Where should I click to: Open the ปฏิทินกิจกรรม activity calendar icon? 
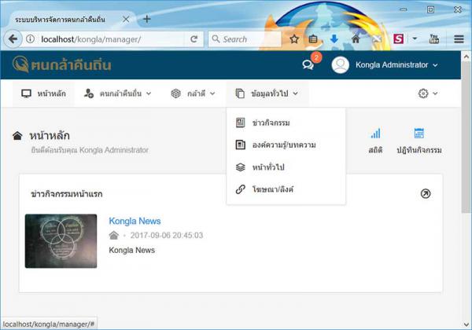tap(419, 134)
